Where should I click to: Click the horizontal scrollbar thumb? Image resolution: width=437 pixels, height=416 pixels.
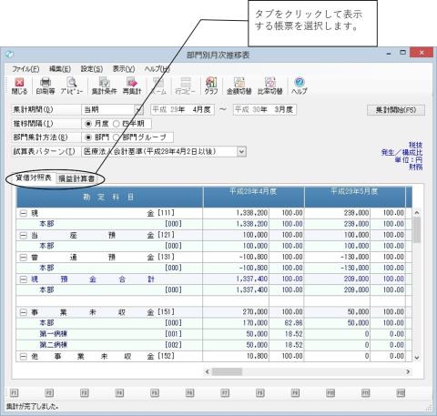[x=227, y=371]
